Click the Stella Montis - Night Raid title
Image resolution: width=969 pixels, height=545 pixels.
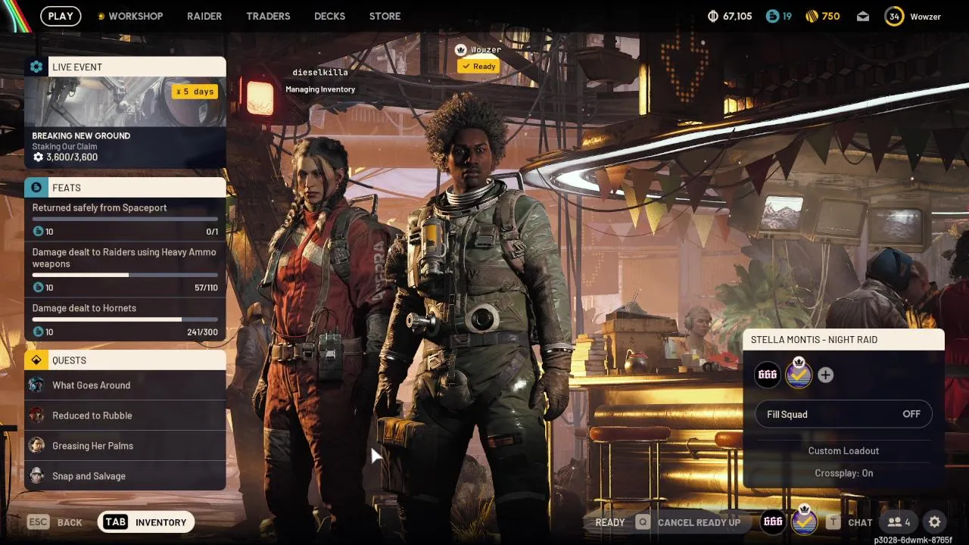click(x=814, y=340)
